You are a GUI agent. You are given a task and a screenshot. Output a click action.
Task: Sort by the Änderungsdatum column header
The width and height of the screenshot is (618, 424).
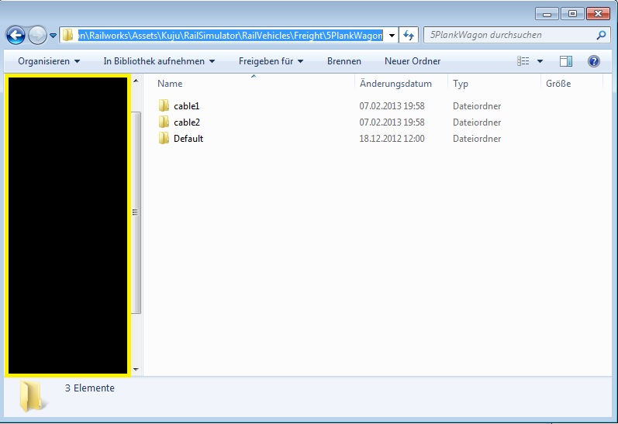click(x=395, y=84)
